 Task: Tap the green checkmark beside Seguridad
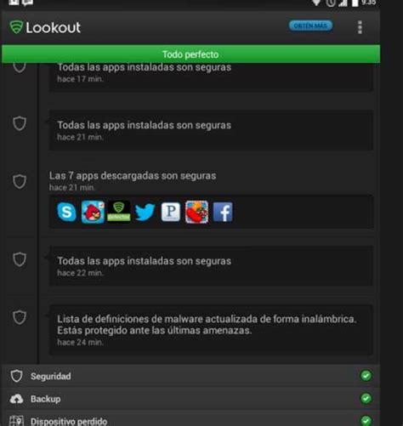[x=366, y=376]
